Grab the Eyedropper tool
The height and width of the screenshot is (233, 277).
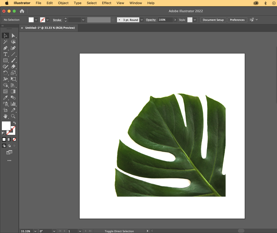click(x=5, y=98)
